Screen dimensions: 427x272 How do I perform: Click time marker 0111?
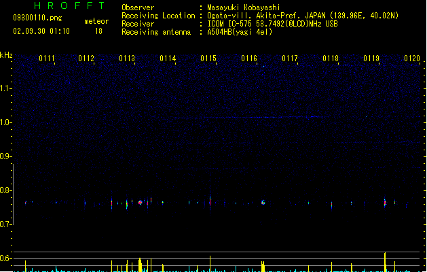point(47,58)
